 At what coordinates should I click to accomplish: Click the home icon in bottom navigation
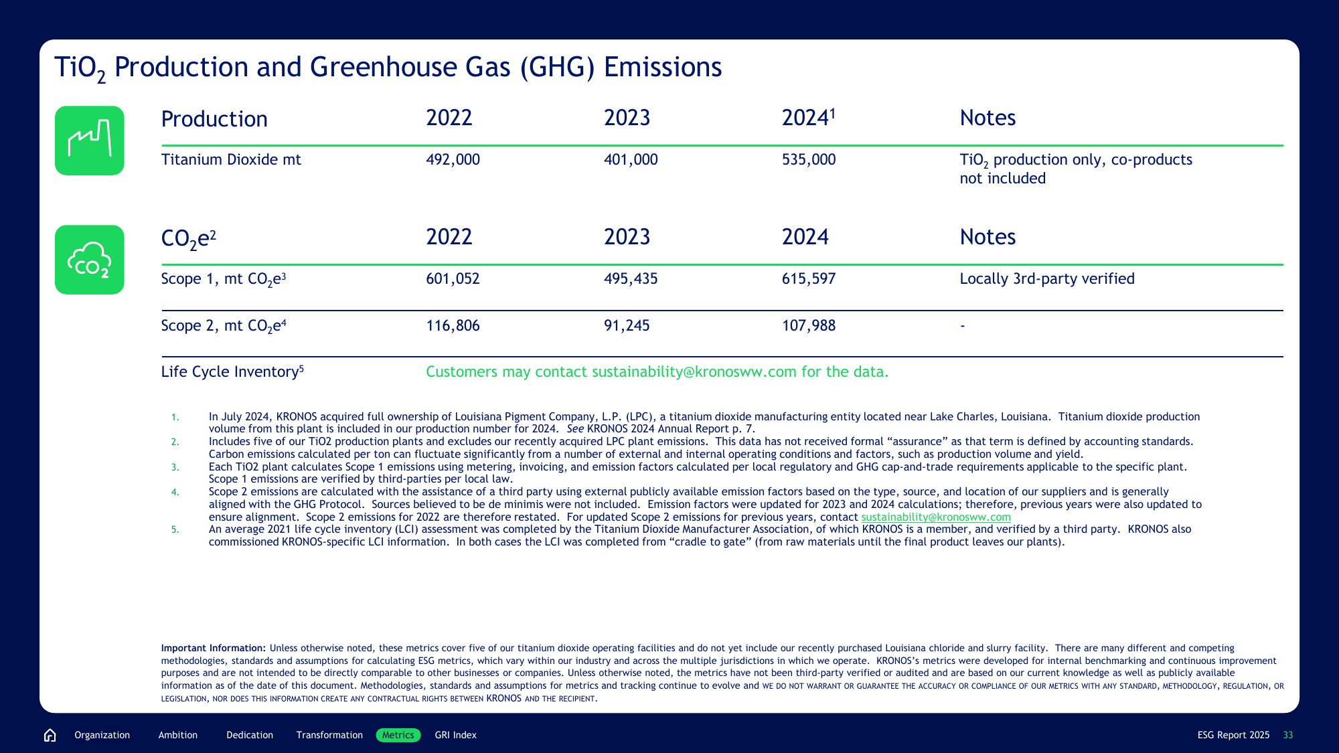pos(50,735)
